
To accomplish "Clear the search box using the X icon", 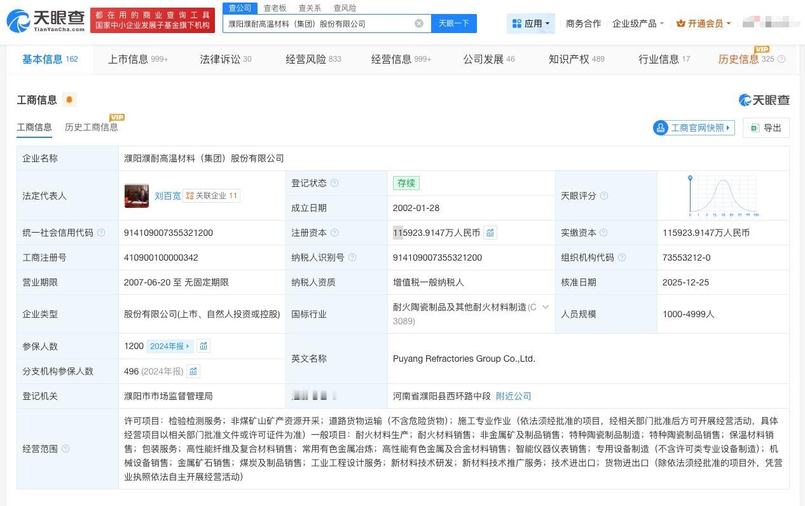I will pos(418,23).
